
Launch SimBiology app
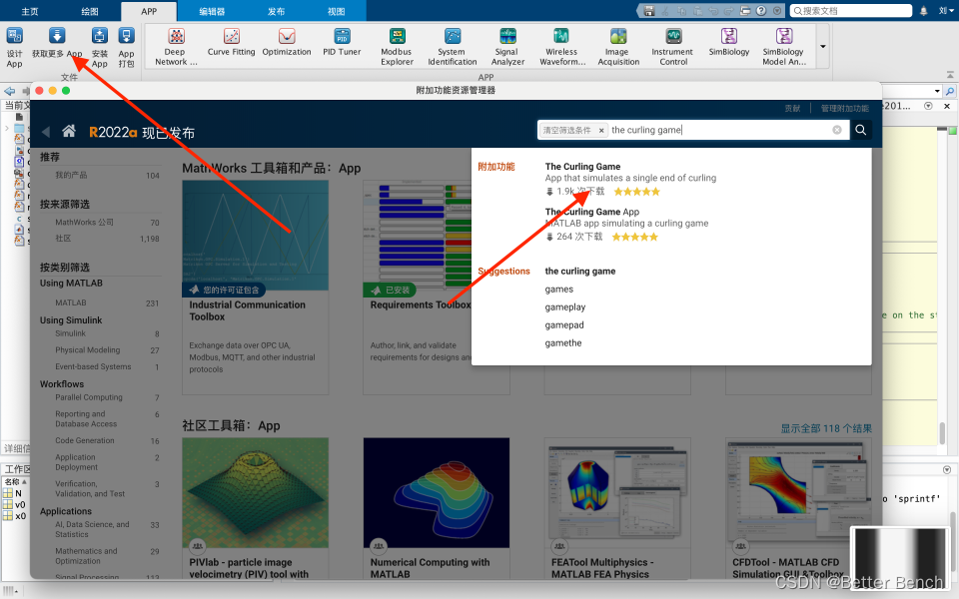point(729,42)
